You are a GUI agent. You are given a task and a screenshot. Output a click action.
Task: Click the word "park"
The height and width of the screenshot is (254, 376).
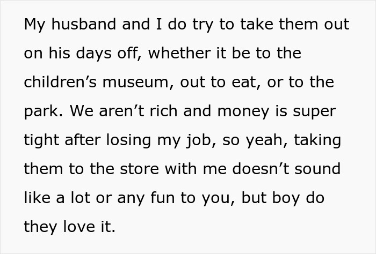(x=41, y=111)
